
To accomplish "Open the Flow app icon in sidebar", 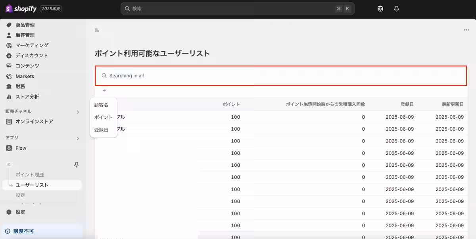I will [9, 148].
